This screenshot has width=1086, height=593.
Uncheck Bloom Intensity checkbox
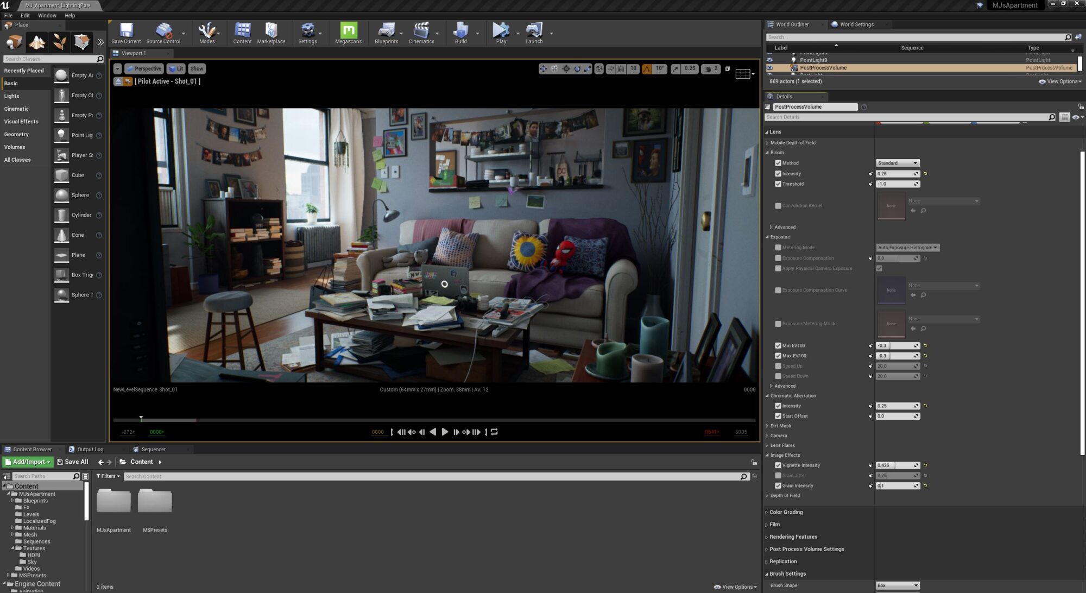pyautogui.click(x=778, y=174)
